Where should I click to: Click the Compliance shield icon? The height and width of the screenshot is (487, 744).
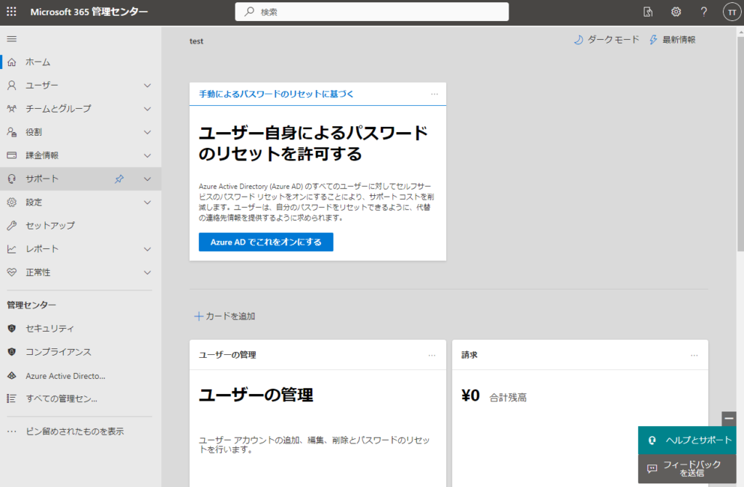point(12,352)
